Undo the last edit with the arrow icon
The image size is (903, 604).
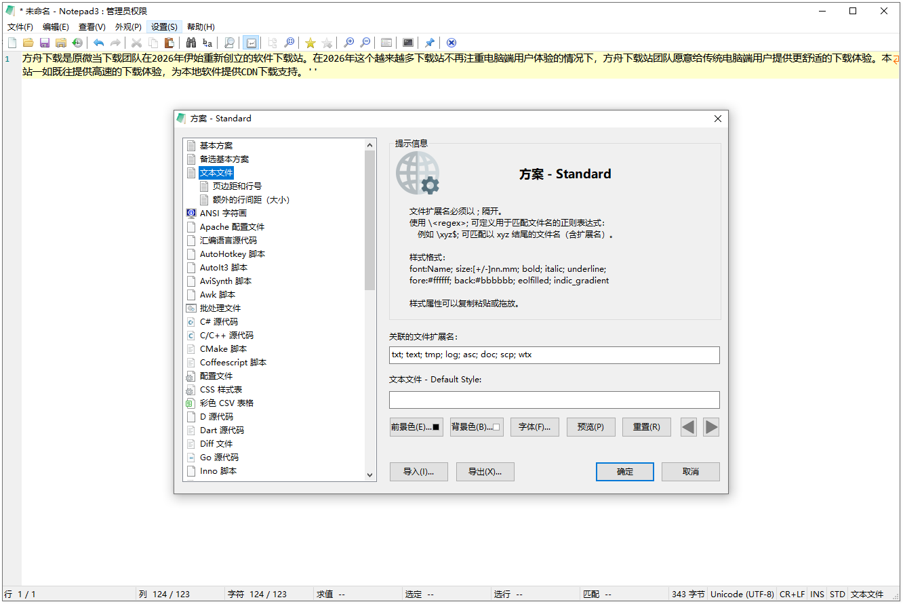point(97,43)
